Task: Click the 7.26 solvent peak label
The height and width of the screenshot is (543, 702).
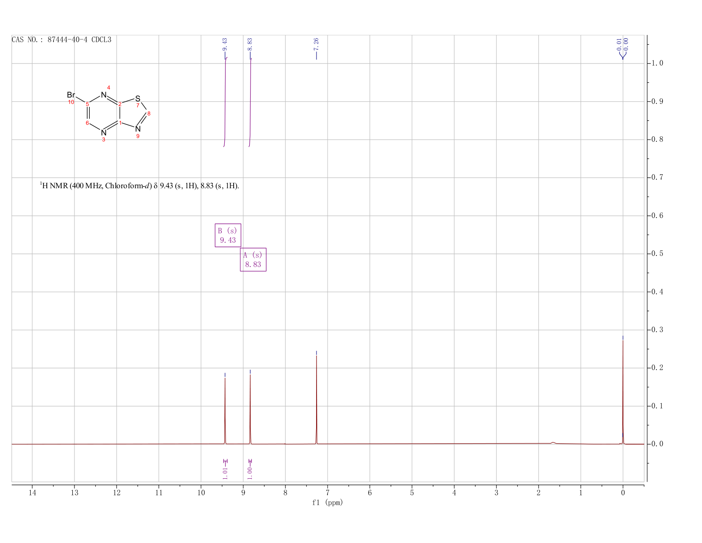Action: [316, 44]
